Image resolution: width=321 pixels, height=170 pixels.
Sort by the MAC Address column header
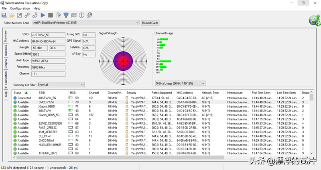pyautogui.click(x=187, y=93)
